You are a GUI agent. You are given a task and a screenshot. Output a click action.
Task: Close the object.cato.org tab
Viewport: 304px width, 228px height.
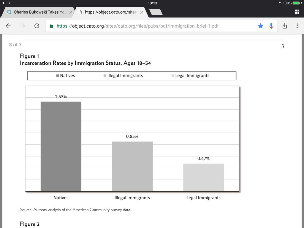[142, 12]
